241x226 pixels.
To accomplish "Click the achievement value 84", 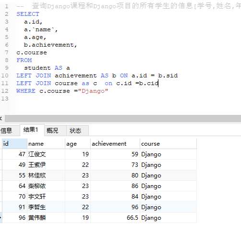I will (x=115, y=197).
